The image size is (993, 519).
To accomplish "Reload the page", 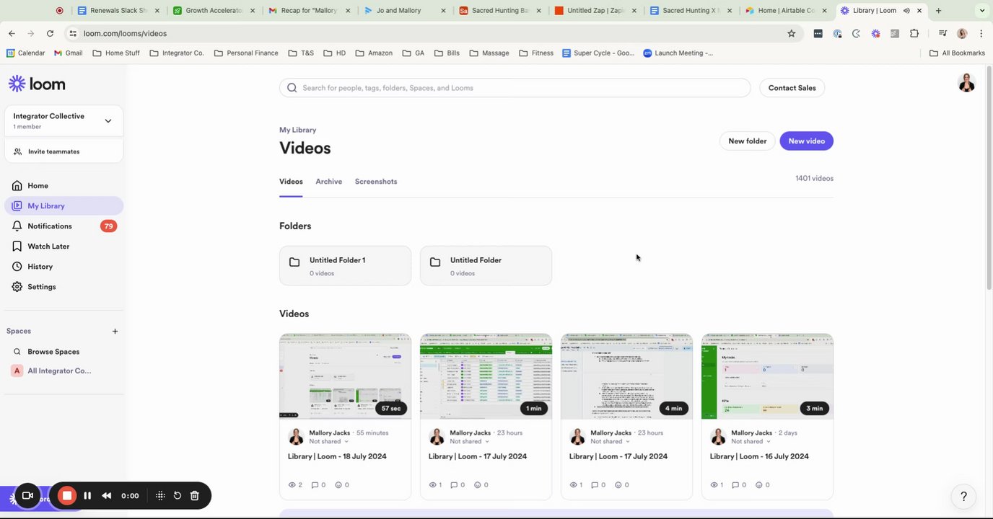I will (x=50, y=33).
